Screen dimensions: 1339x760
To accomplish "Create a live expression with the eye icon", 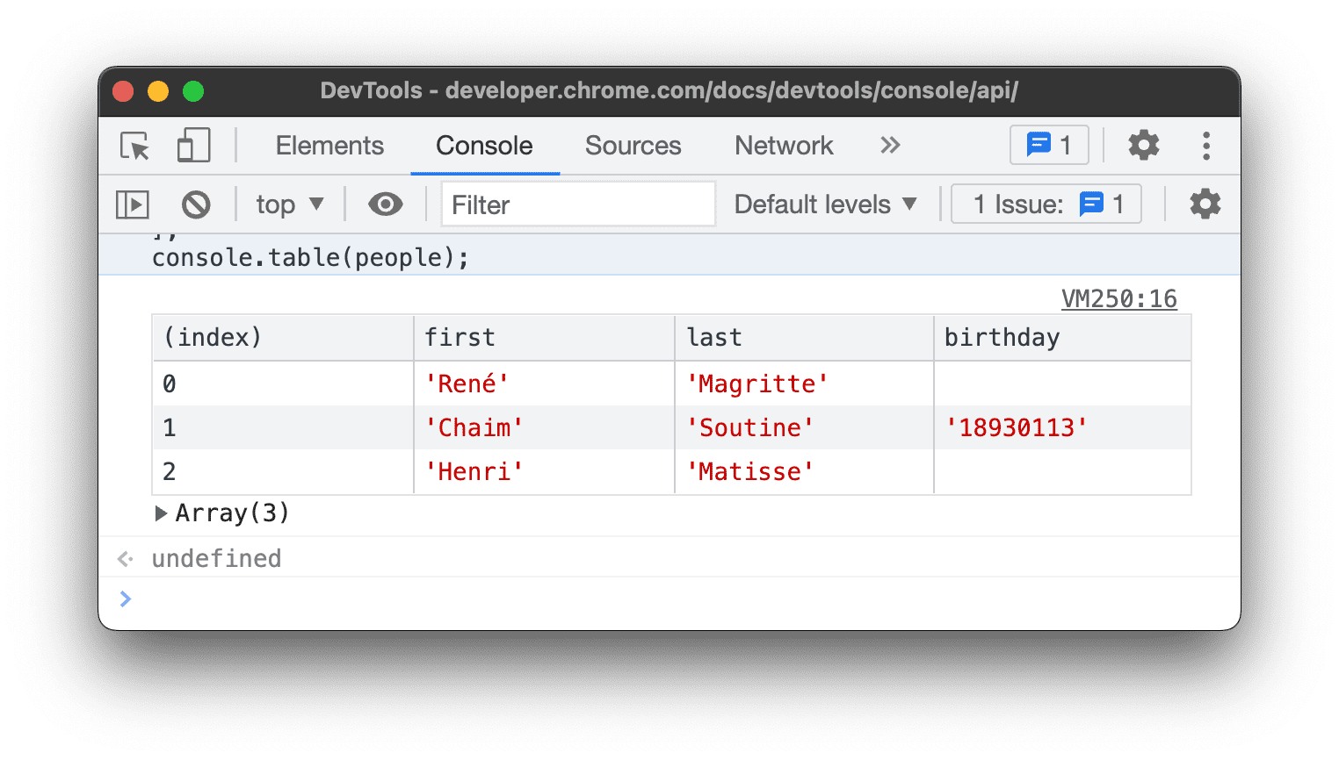I will pyautogui.click(x=385, y=204).
